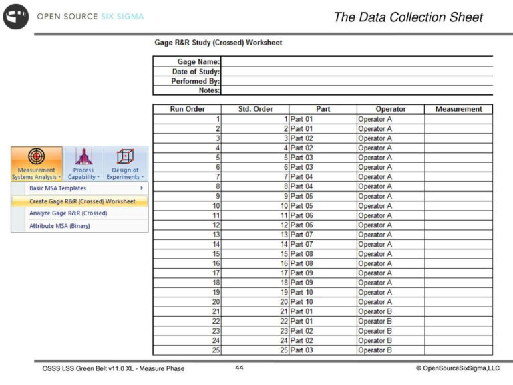
Task: Click Run Order cell 14
Action: (187, 245)
